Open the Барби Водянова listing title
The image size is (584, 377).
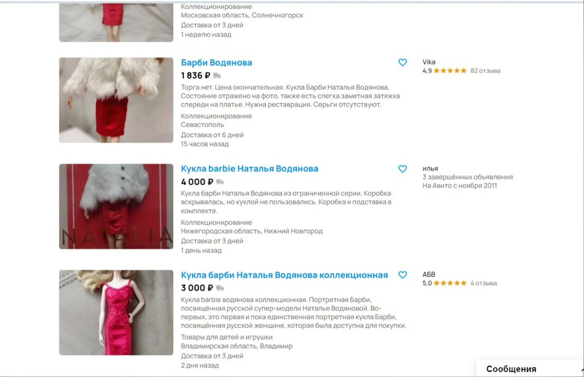217,63
